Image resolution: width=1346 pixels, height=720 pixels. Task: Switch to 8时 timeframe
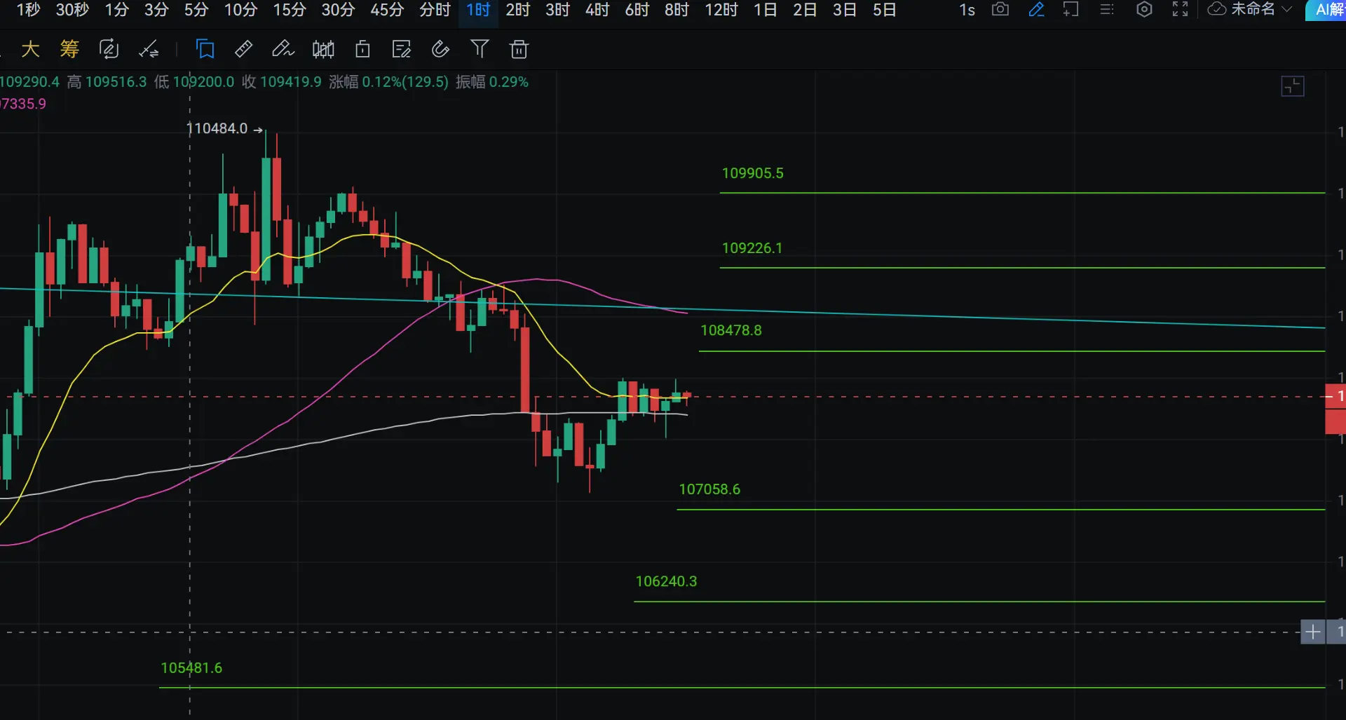point(677,10)
